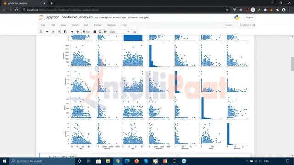
Task: Switch to Chrome on the taskbar
Action: point(118,161)
